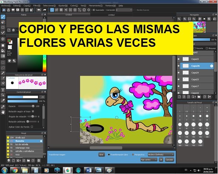Image resolution: width=218 pixels, height=174 pixels.
Task: Open the Capa menu
Action: coord(27,6)
